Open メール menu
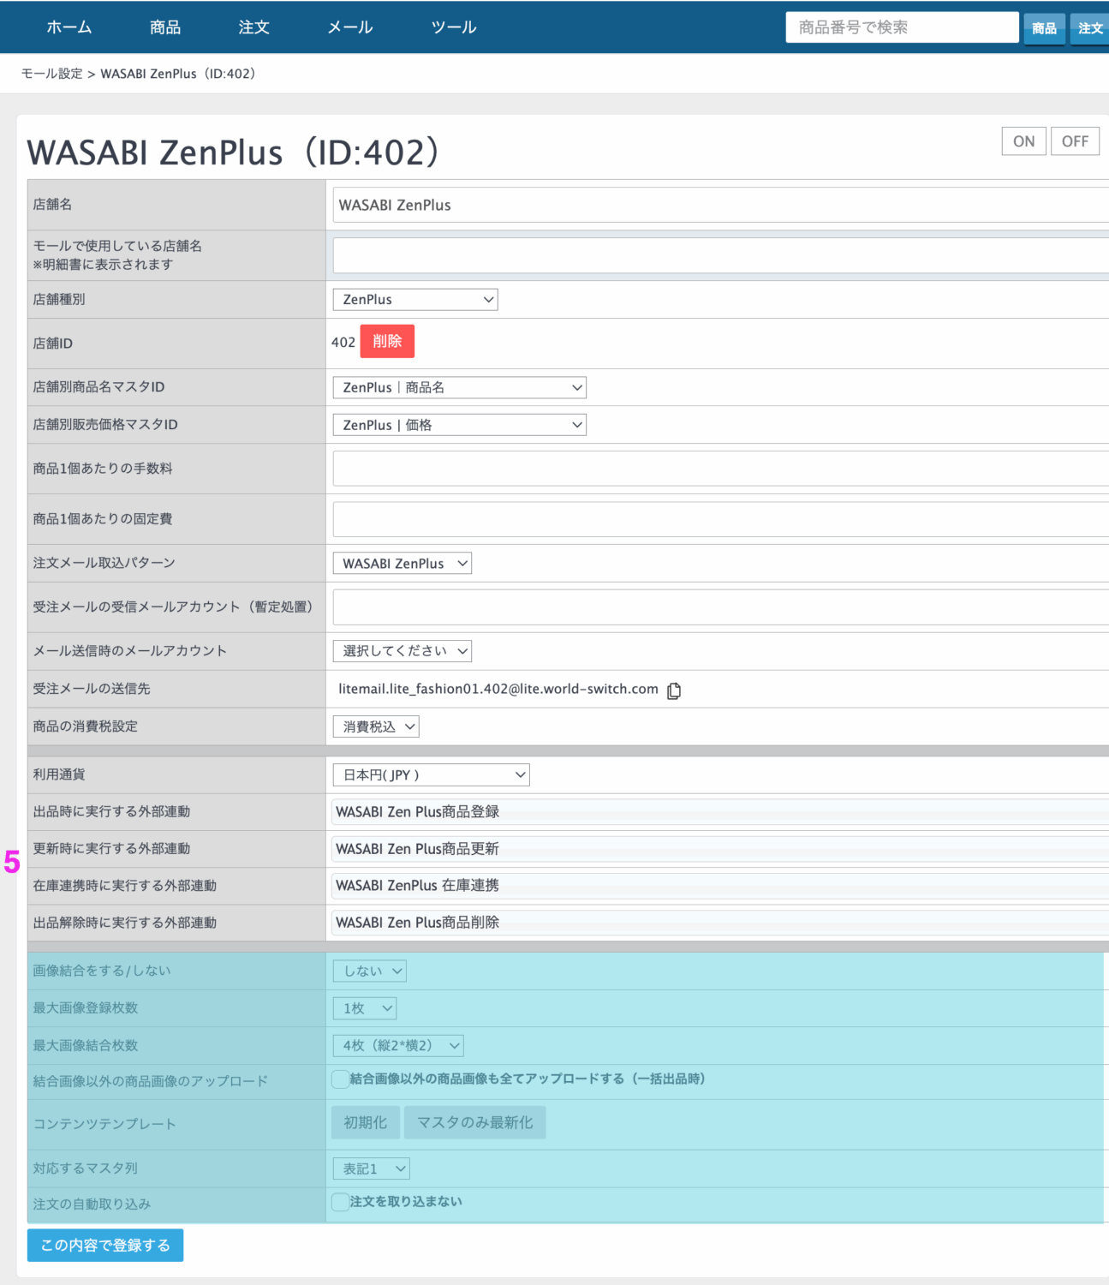This screenshot has width=1109, height=1285. [350, 27]
